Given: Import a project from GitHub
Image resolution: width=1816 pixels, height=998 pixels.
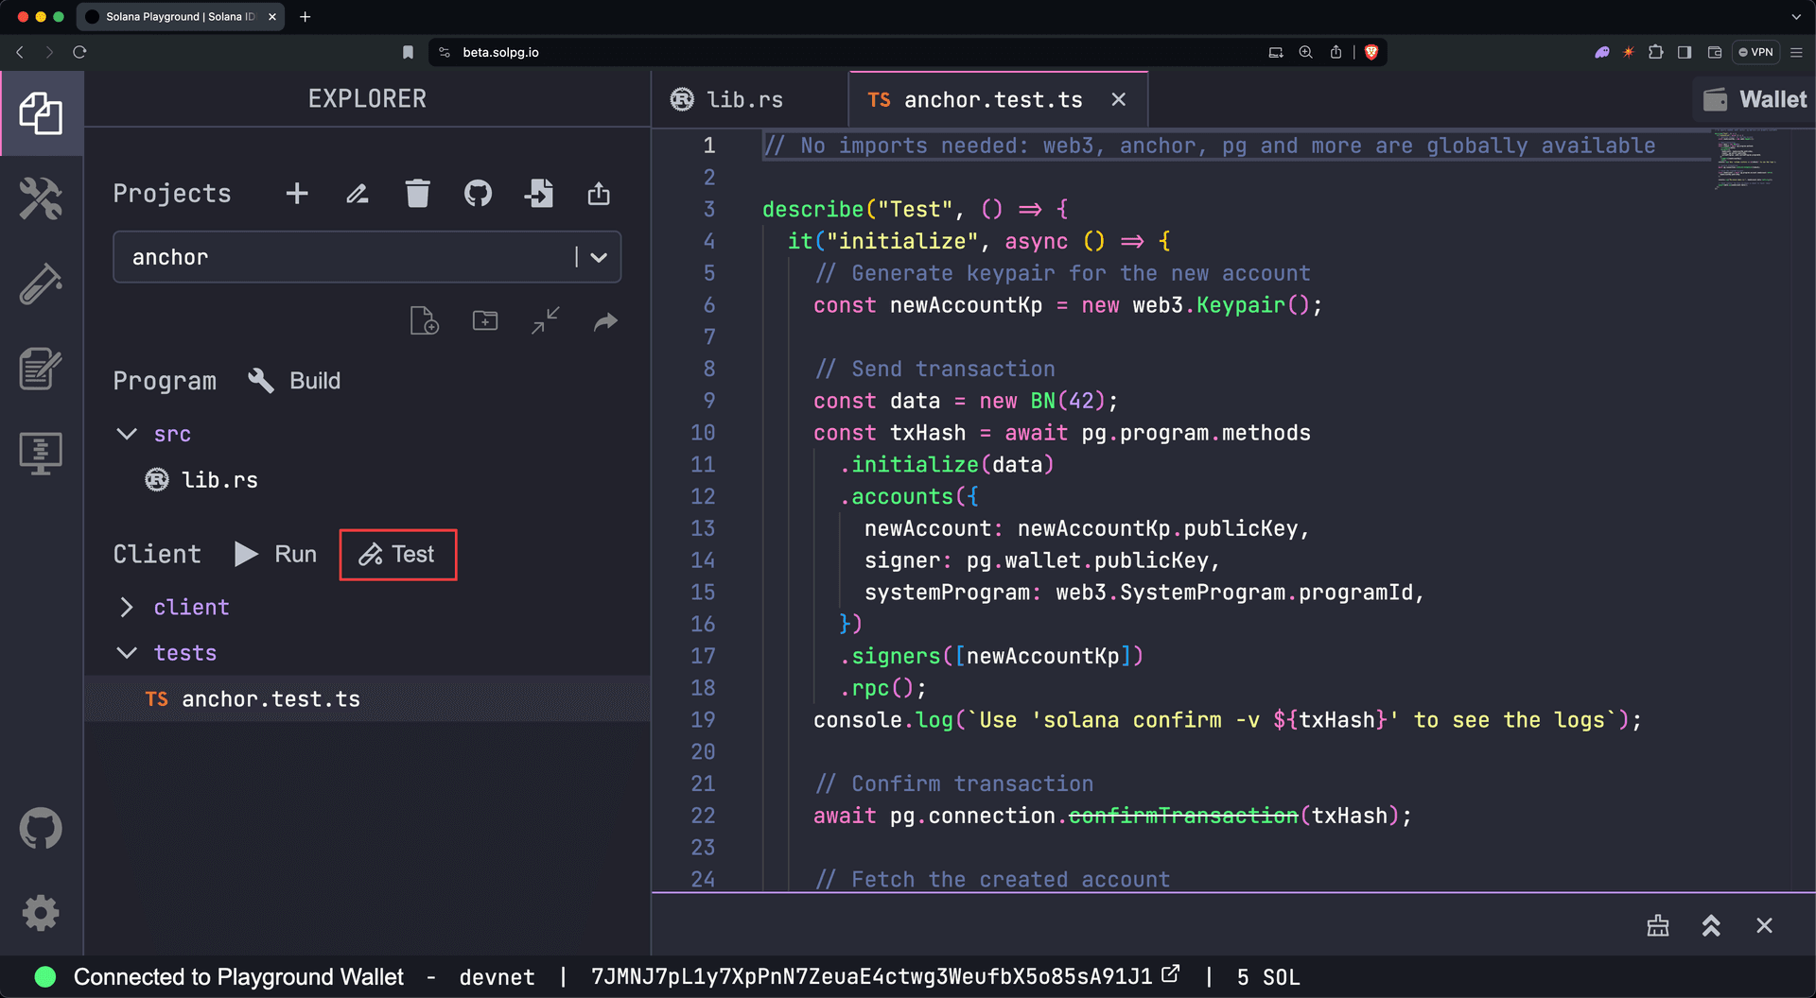Looking at the screenshot, I should coord(478,193).
